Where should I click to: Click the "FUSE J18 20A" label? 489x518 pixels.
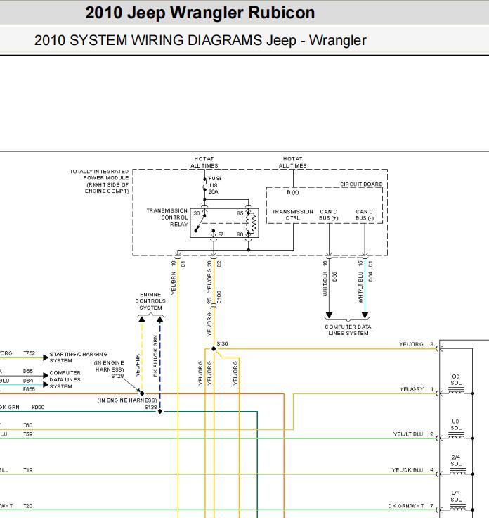tap(214, 185)
